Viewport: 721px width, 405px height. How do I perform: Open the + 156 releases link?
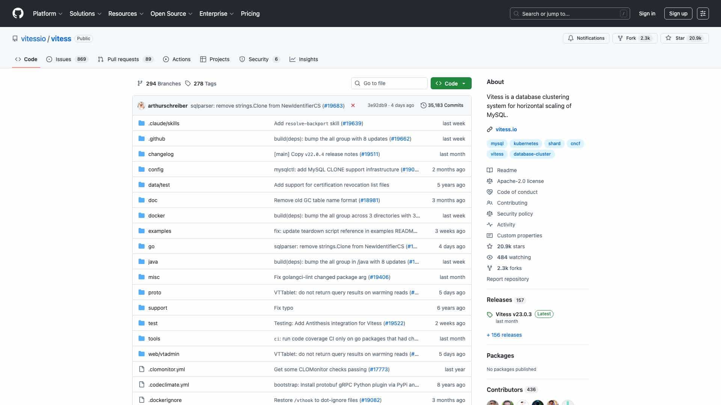pos(504,335)
